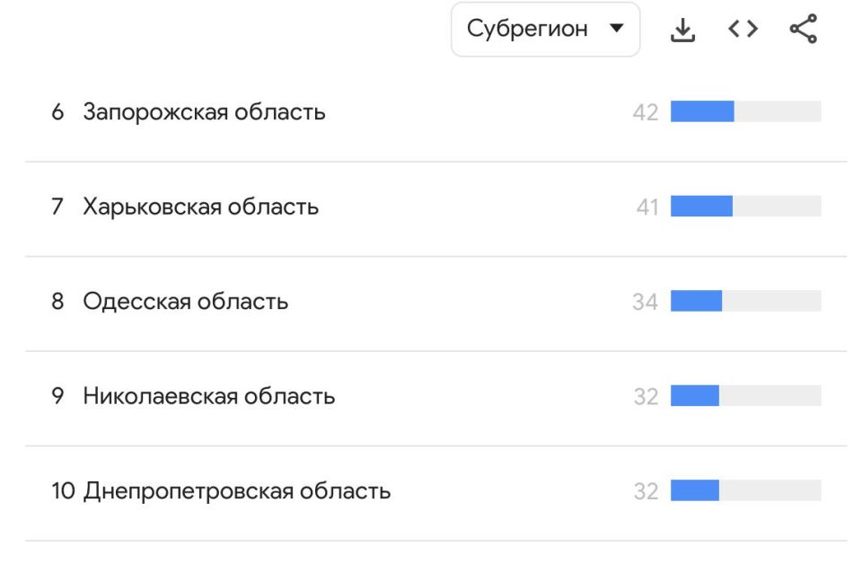The width and height of the screenshot is (862, 564).
Task: Click the dropdown arrow next to Субрегион
Action: coord(616,29)
